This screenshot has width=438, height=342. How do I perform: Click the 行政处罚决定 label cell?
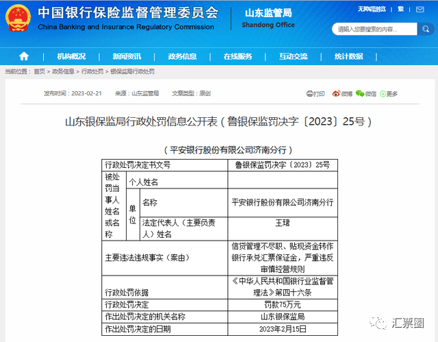pyautogui.click(x=165, y=304)
